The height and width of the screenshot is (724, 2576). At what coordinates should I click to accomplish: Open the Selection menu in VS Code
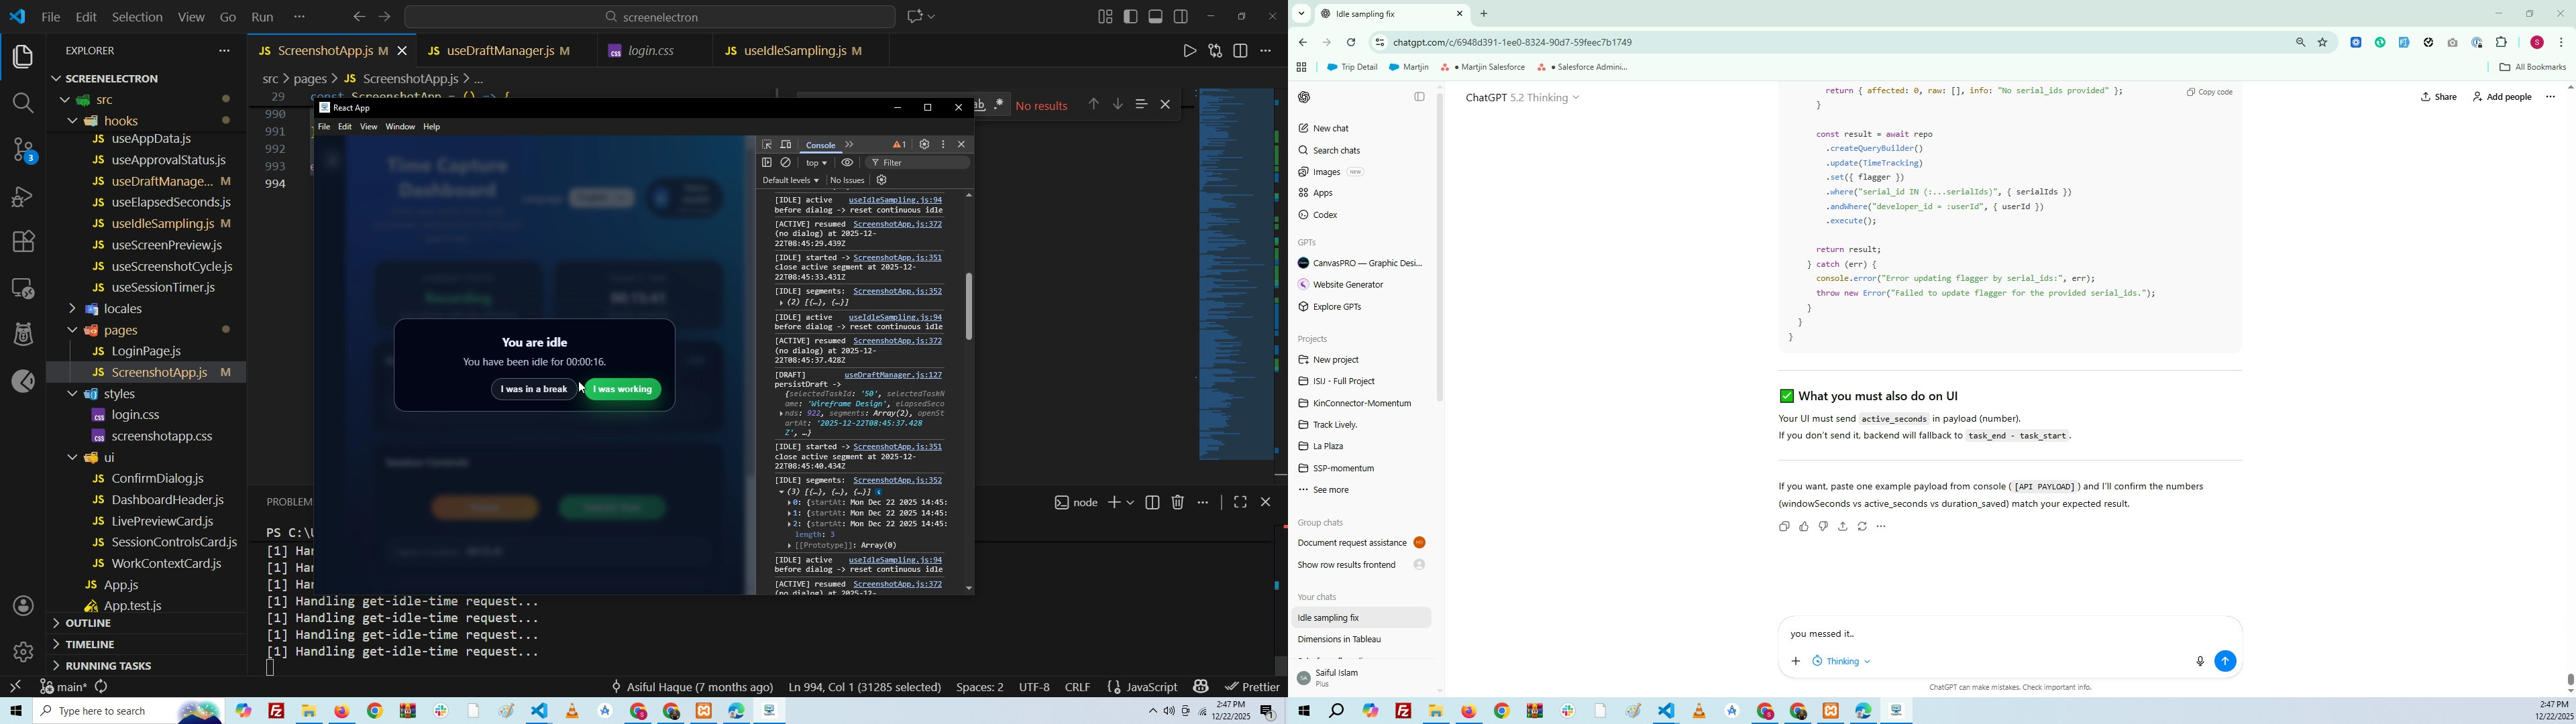(x=137, y=17)
